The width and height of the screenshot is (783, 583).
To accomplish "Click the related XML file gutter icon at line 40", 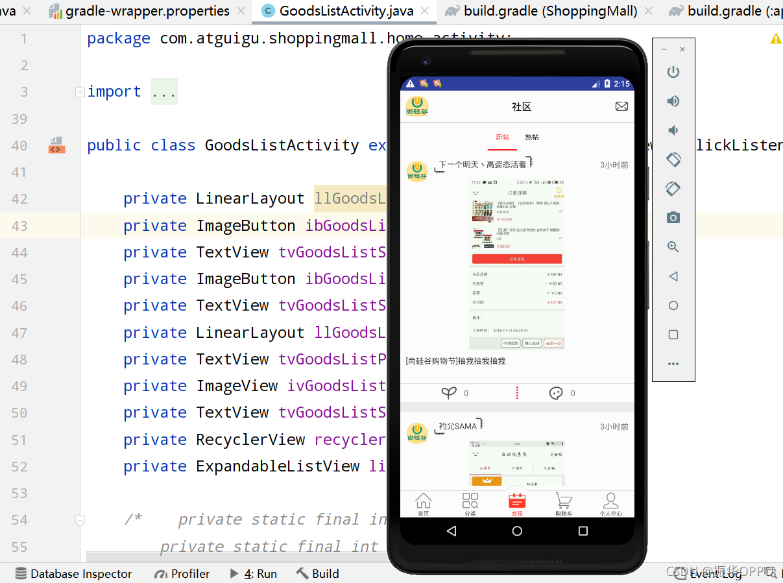I will coord(56,145).
